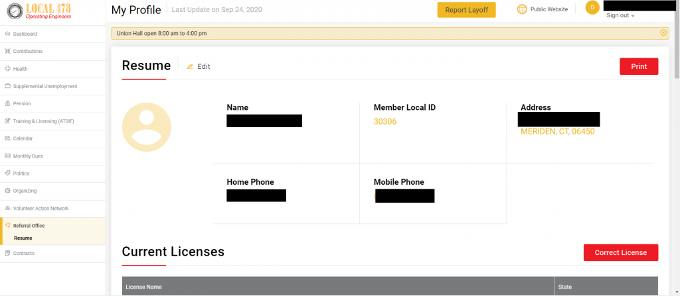Image resolution: width=680 pixels, height=296 pixels.
Task: Click the Member Local ID 30306
Action: [x=385, y=122]
